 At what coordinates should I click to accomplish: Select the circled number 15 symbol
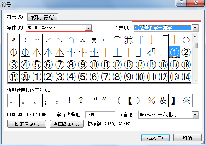[x=152, y=64]
